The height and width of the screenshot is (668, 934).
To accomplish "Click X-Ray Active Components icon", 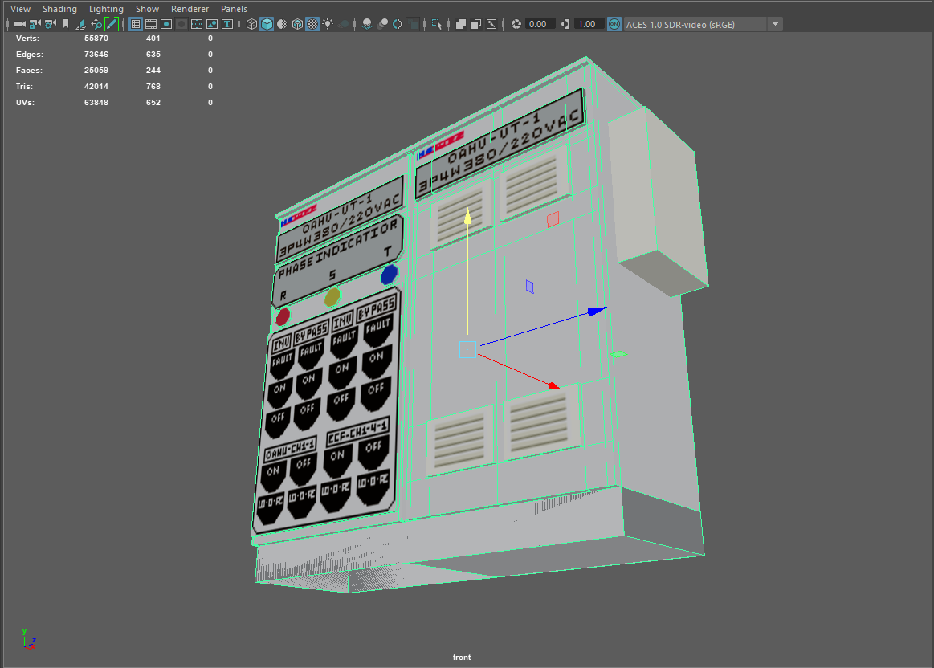I will (x=476, y=24).
